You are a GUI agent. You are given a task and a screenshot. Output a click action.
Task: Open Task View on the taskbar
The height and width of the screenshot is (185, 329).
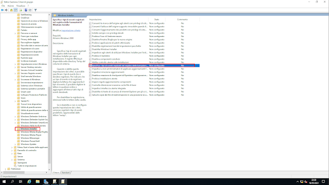tap(21, 181)
